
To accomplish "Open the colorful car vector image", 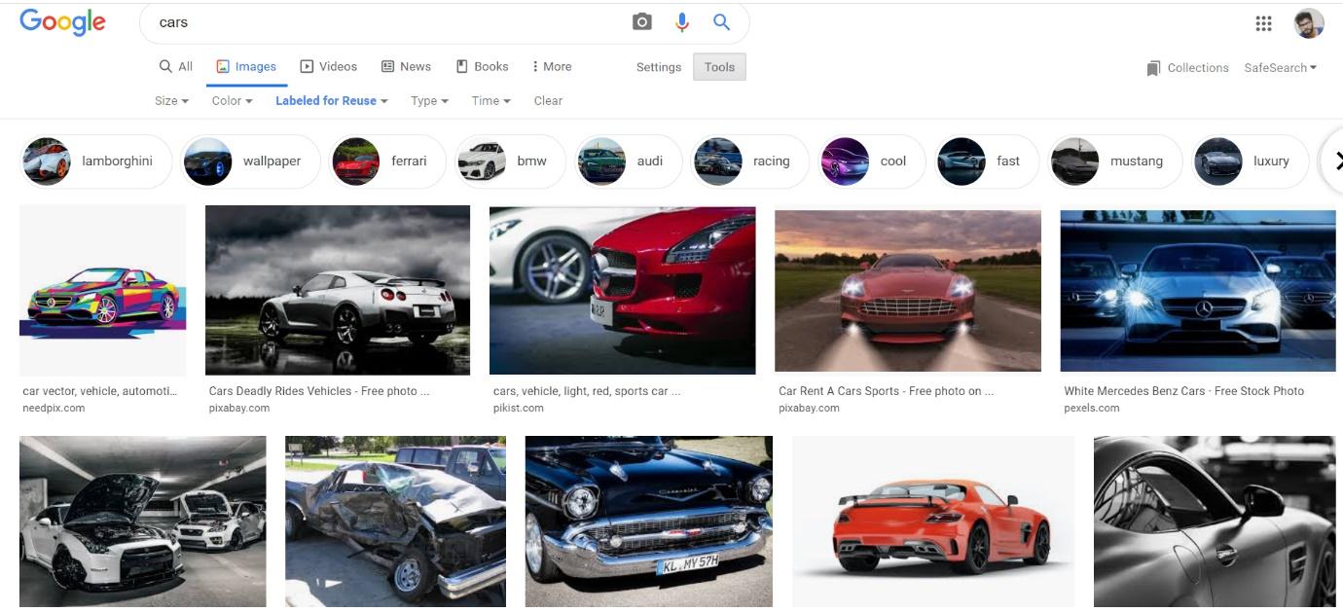I will (x=102, y=290).
